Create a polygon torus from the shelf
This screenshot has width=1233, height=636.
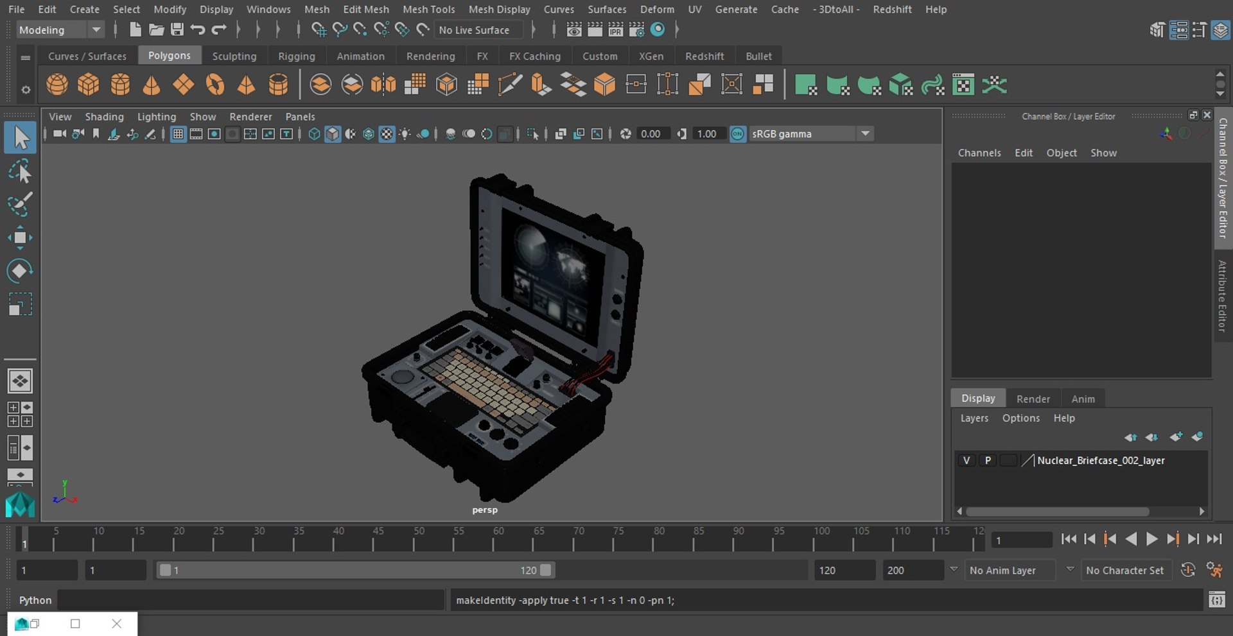[215, 85]
